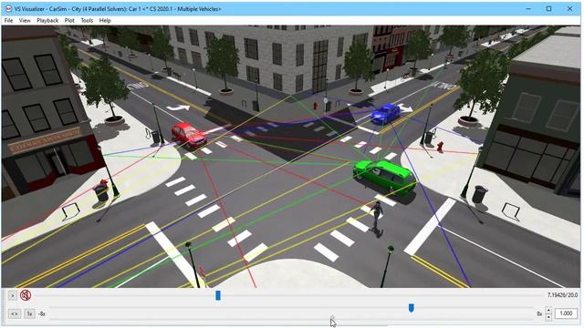Reset playback speed with 1x button
This screenshot has width=584, height=328.
(x=29, y=313)
